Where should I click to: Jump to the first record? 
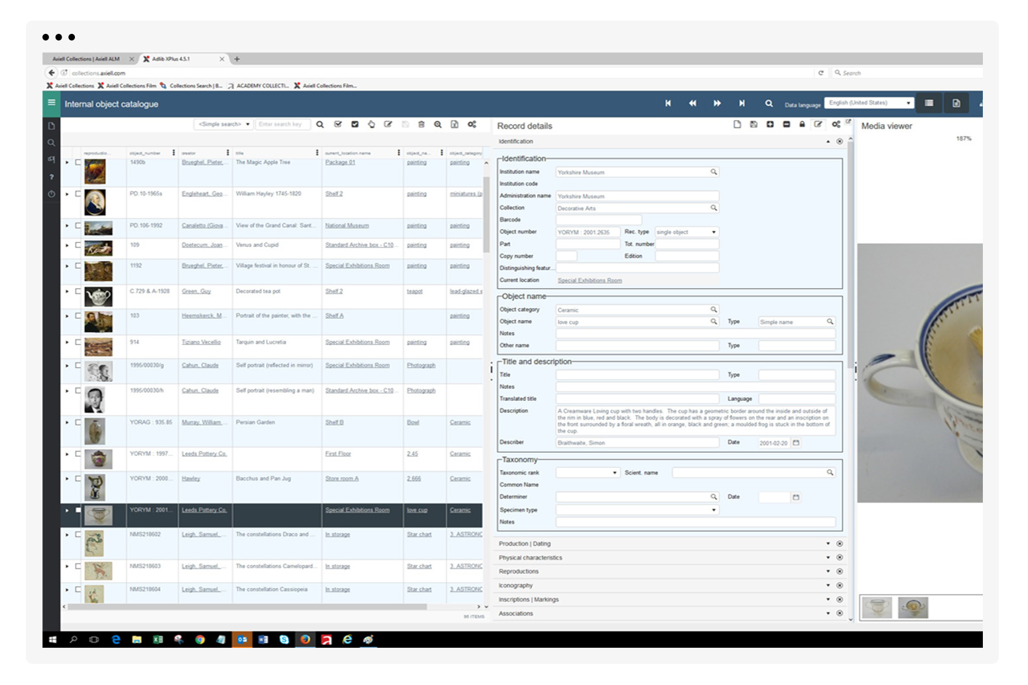[668, 104]
